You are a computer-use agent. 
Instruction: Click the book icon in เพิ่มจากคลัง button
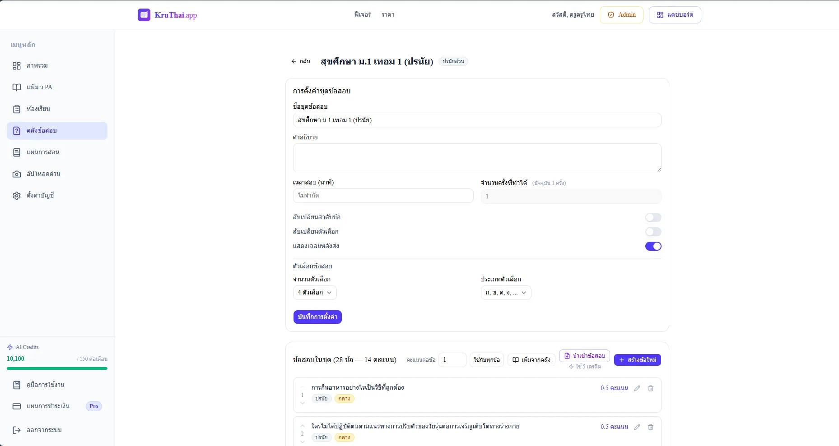click(x=516, y=360)
